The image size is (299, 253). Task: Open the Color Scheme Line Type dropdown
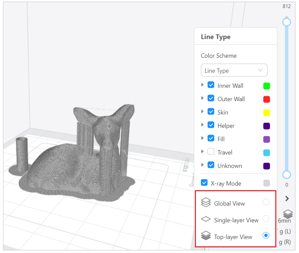(234, 70)
